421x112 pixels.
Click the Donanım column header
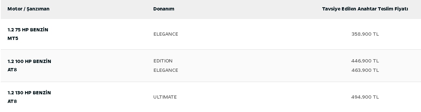[164, 9]
